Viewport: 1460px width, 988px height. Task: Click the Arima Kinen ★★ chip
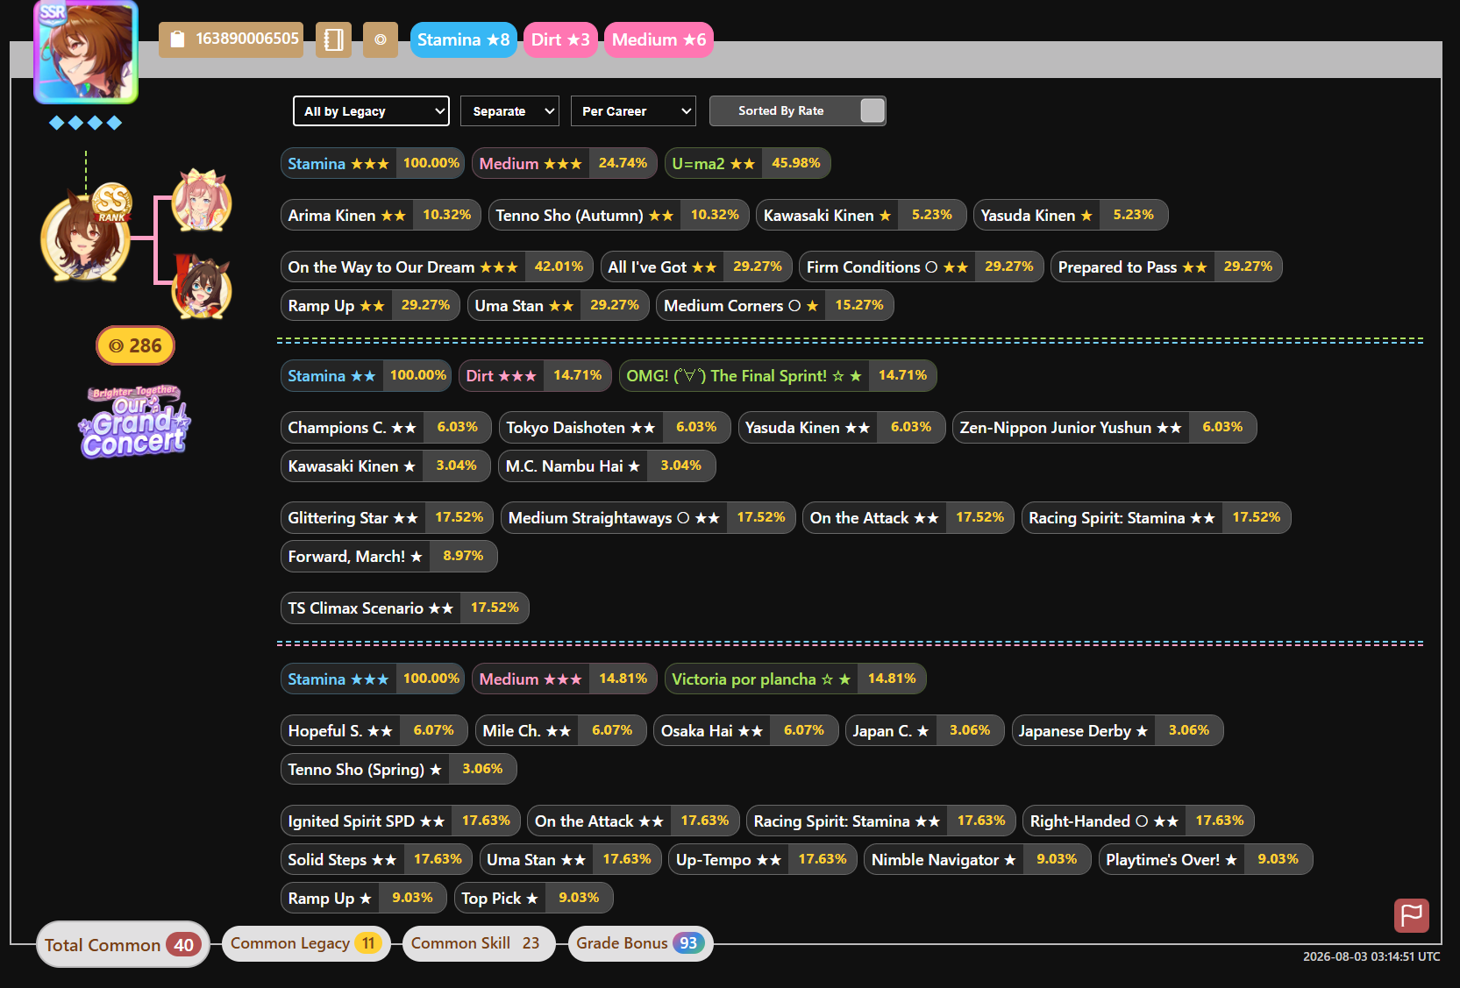tap(381, 215)
